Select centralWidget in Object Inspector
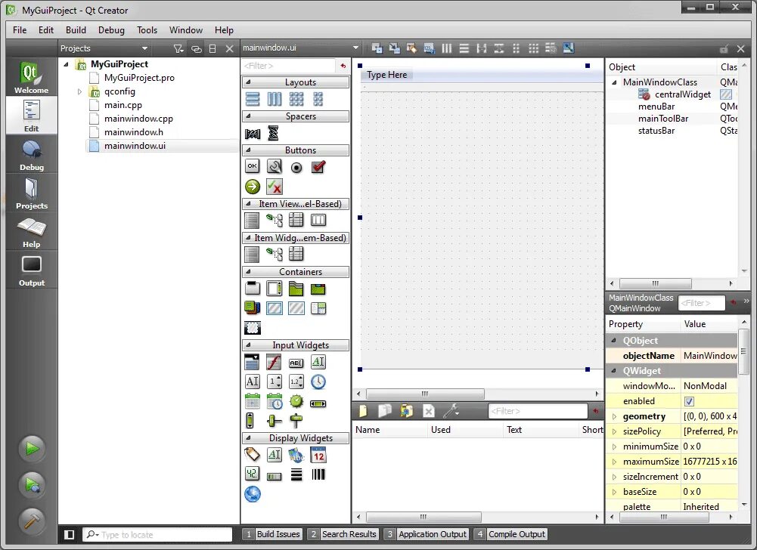This screenshot has width=757, height=550. tap(683, 94)
